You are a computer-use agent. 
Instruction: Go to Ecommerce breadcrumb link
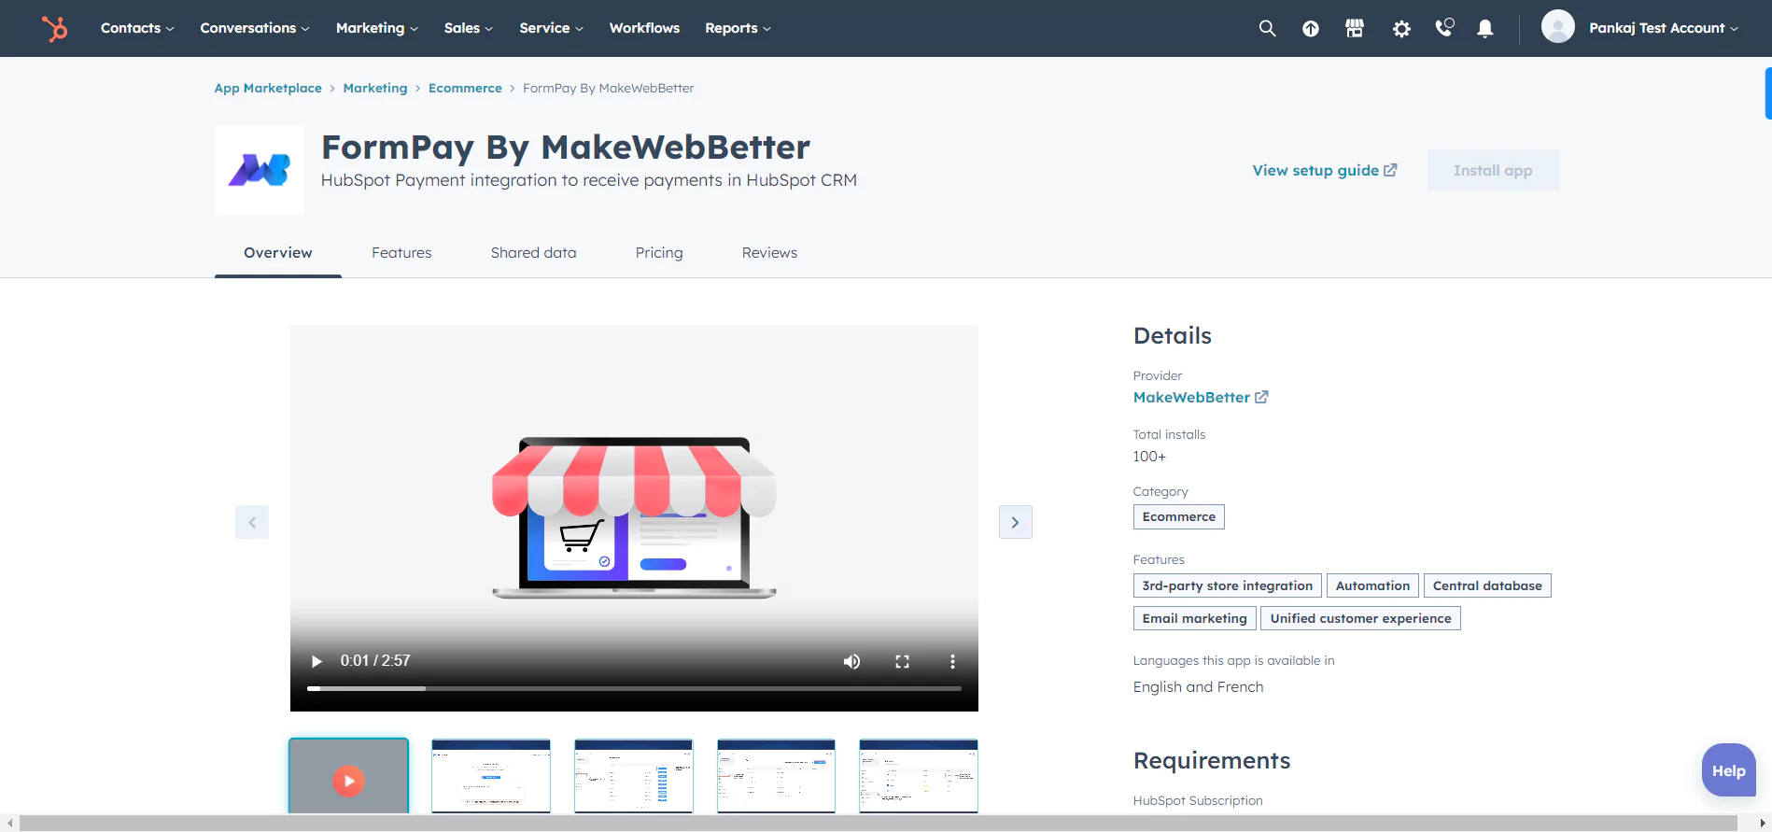[465, 88]
